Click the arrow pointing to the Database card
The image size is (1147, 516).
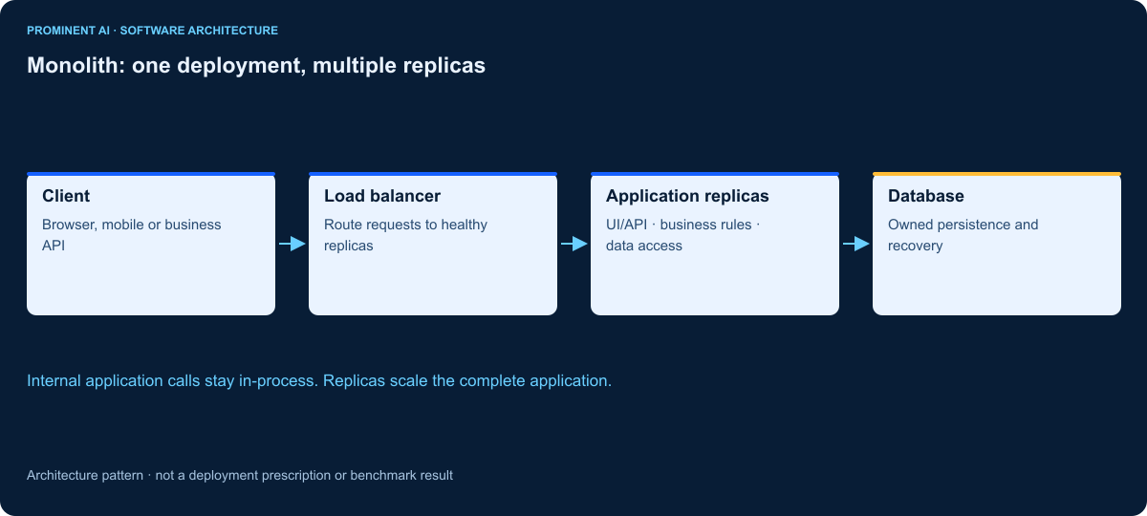point(856,244)
